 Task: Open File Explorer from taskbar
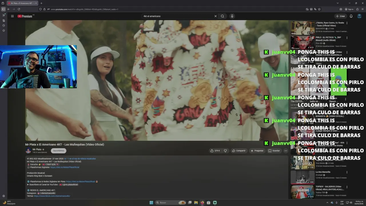[196, 203]
